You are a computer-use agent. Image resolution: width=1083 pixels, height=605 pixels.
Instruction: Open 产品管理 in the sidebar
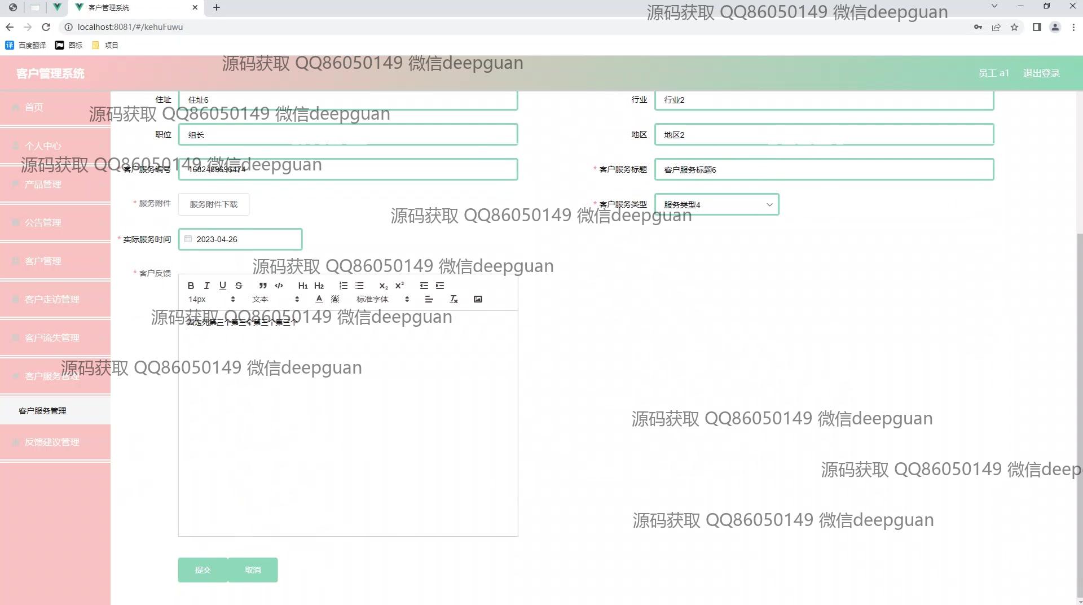tap(55, 184)
